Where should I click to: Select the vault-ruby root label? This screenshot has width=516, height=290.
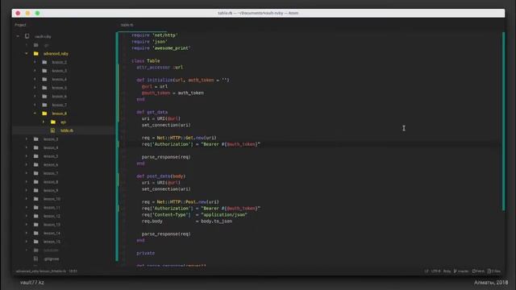[43, 36]
